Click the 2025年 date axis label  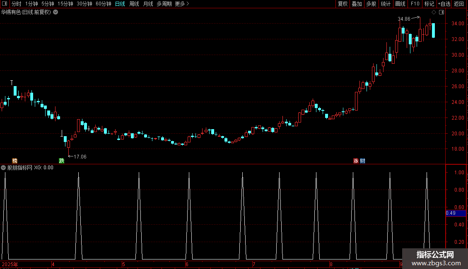pyautogui.click(x=10, y=264)
